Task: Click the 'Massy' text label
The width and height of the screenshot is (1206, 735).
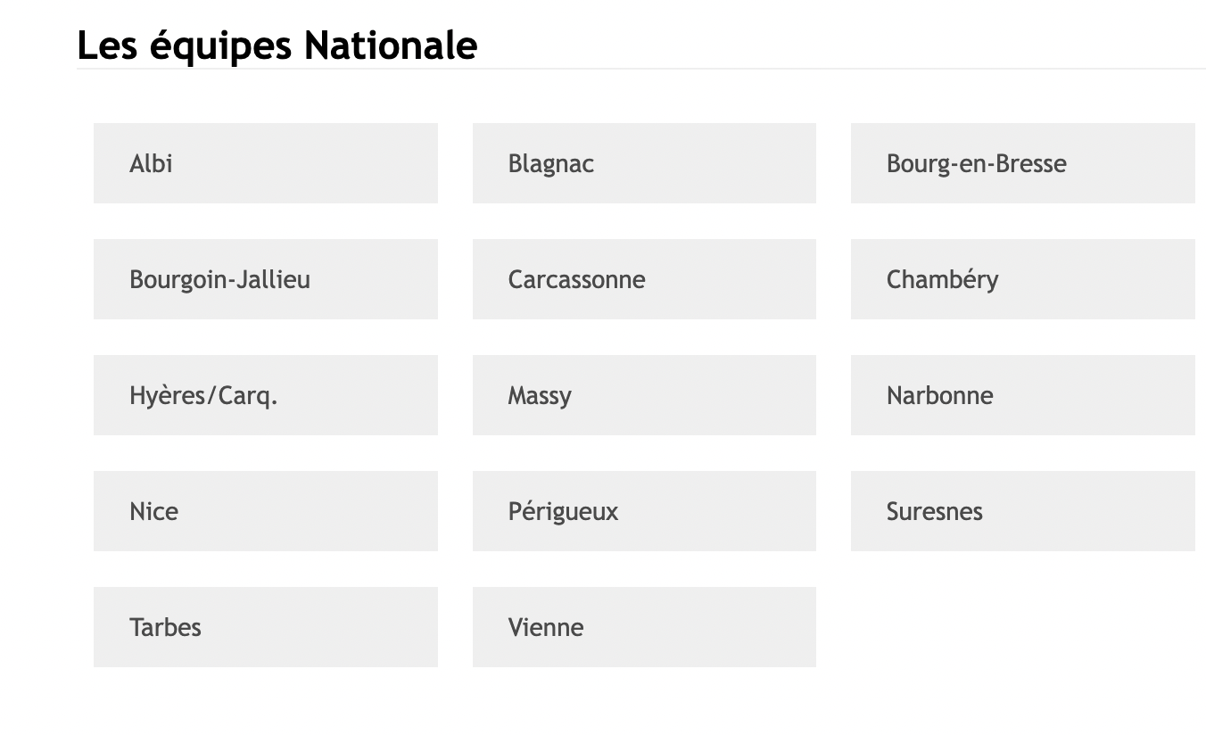Action: (x=540, y=396)
